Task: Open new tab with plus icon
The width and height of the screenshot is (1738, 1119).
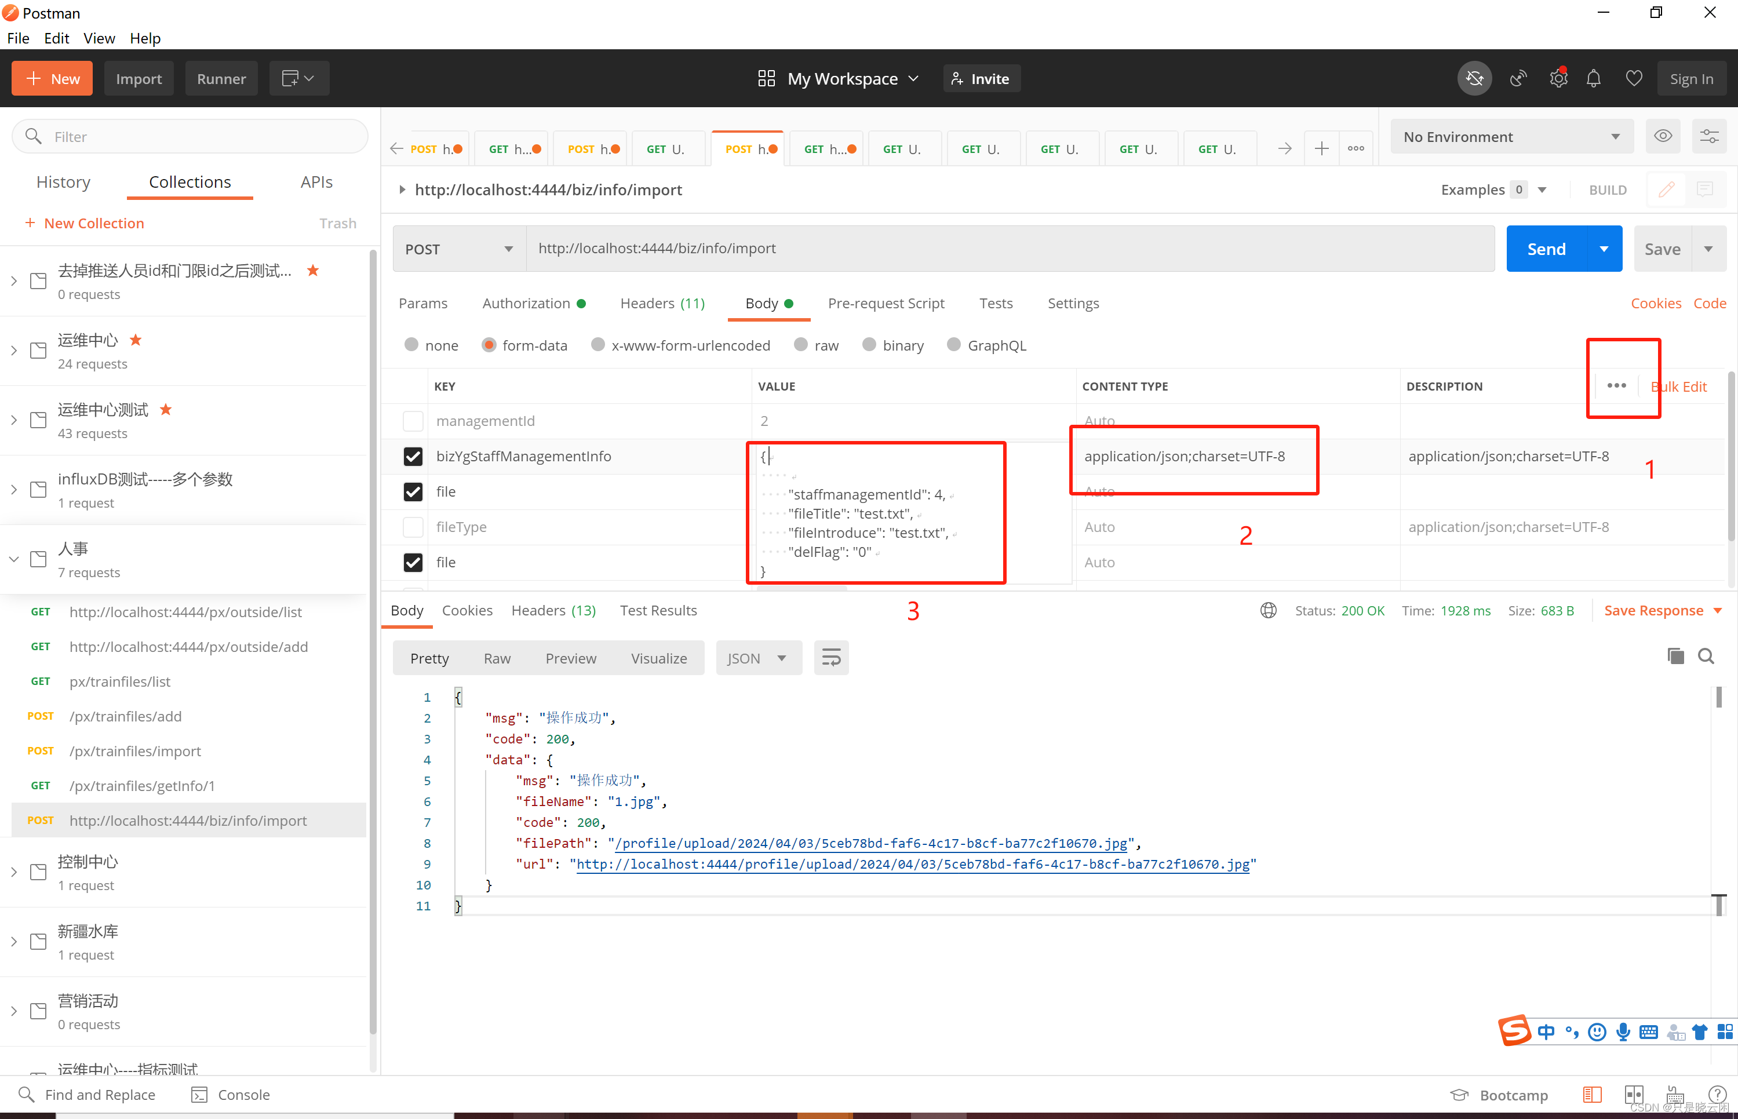Action: (1321, 149)
